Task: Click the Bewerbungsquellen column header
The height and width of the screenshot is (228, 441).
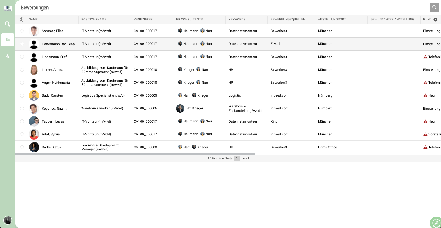Action: coord(288,20)
